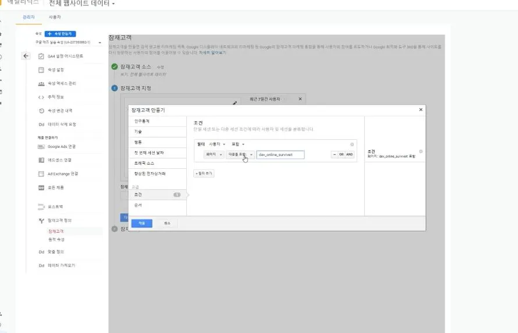Click the dev_online_surviveit text field
This screenshot has width=518, height=333.
pos(281,155)
